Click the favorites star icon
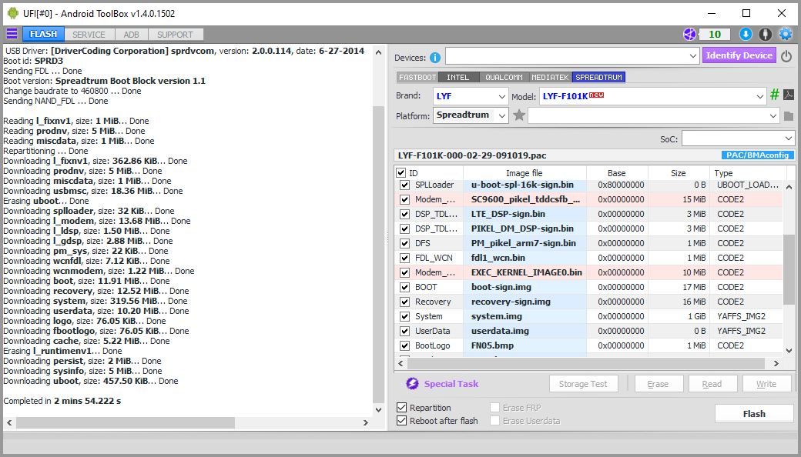 (519, 115)
